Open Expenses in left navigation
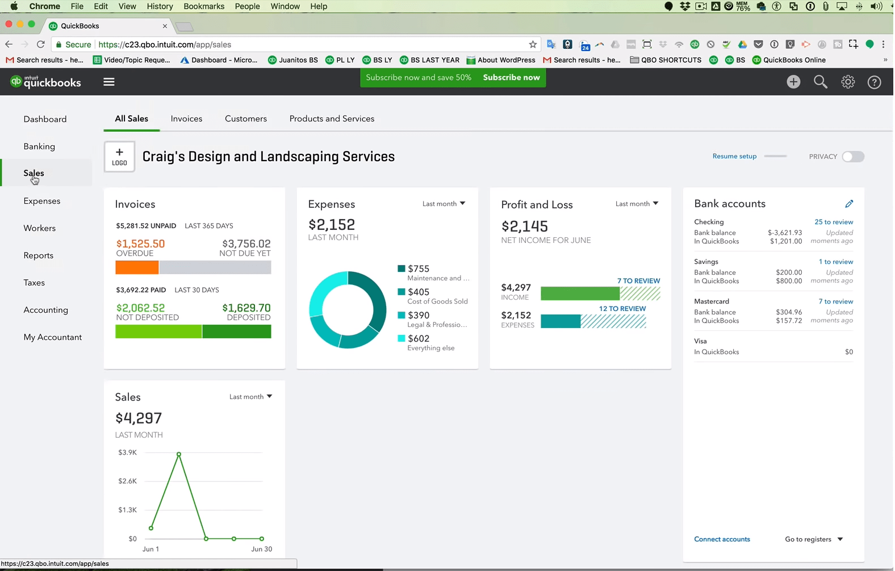This screenshot has width=895, height=571. click(x=41, y=201)
